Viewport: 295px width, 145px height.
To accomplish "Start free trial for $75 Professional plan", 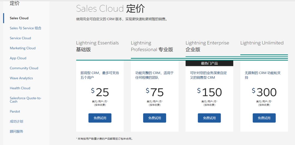I will click(155, 118).
